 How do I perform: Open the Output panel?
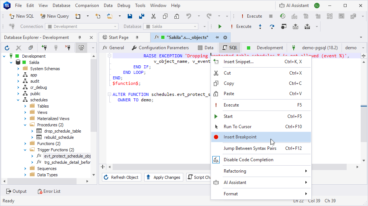coord(16,191)
